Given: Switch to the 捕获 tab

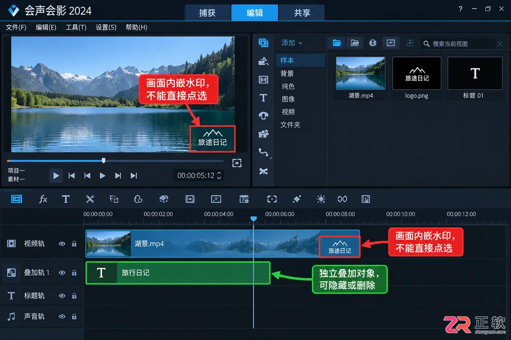Looking at the screenshot, I should click(x=207, y=13).
